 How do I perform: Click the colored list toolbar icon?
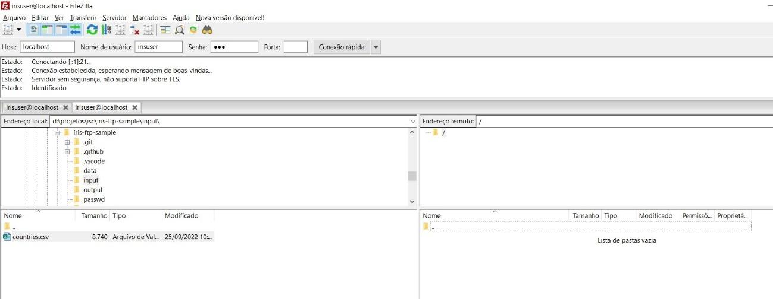165,29
